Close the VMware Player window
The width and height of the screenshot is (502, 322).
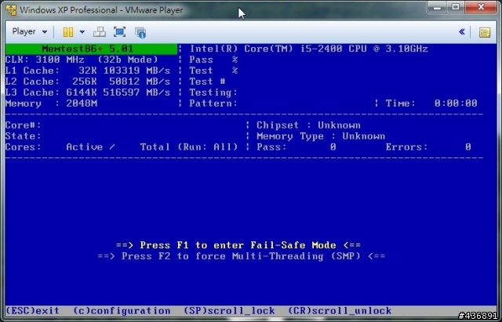click(481, 7)
